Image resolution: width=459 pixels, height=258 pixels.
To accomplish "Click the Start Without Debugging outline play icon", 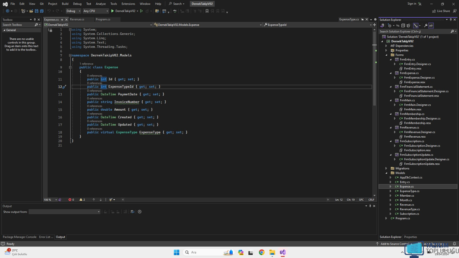I will coord(141,11).
